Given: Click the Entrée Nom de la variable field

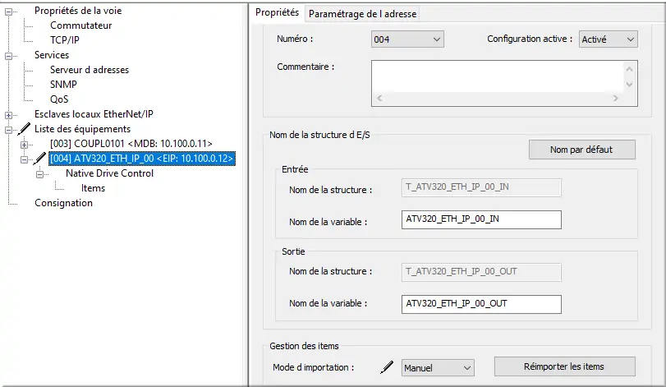Looking at the screenshot, I should pos(481,219).
